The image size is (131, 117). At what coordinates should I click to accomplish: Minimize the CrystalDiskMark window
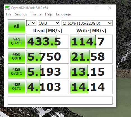[x=84, y=8]
